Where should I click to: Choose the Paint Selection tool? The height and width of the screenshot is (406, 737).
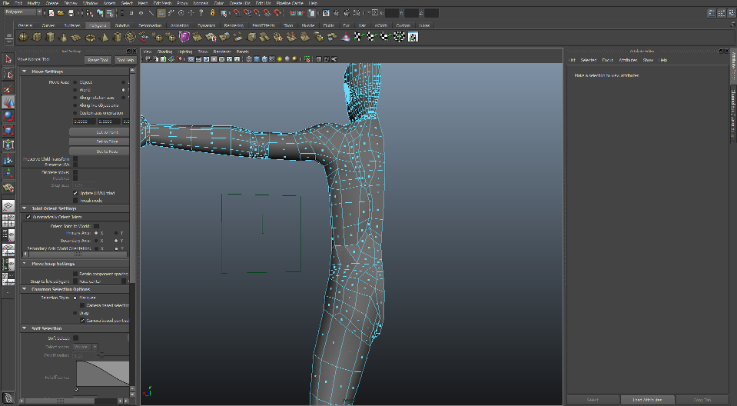pos(8,88)
